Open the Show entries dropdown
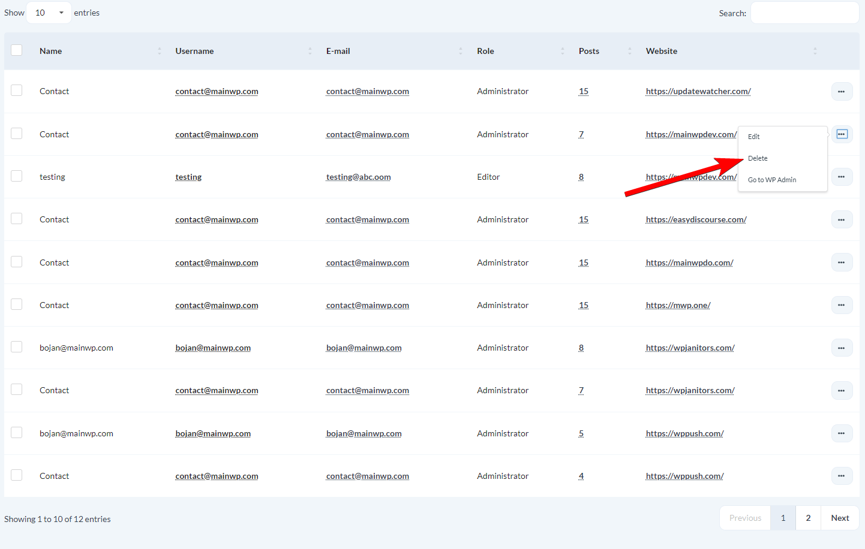Viewport: 865px width, 549px height. point(48,12)
